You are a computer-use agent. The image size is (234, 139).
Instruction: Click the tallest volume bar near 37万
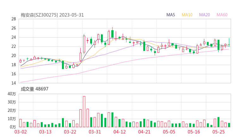pos(84,112)
